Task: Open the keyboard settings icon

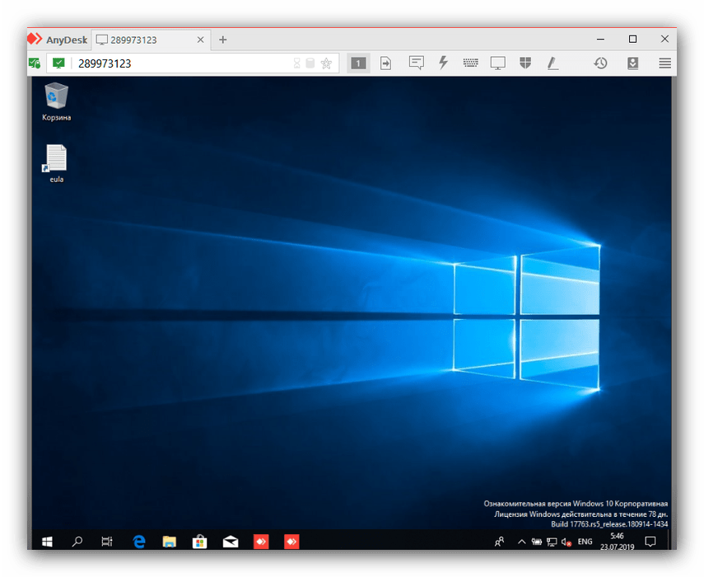Action: [x=470, y=63]
